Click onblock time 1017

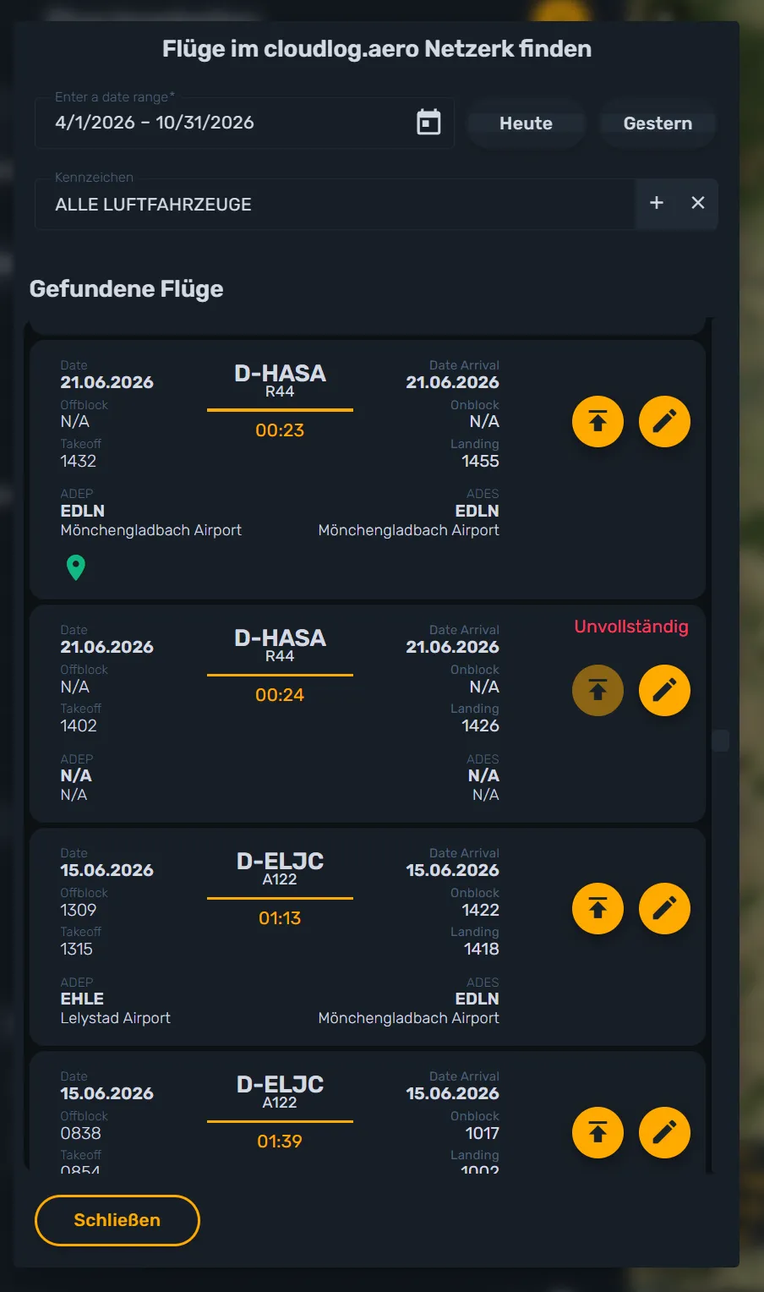(x=483, y=1133)
